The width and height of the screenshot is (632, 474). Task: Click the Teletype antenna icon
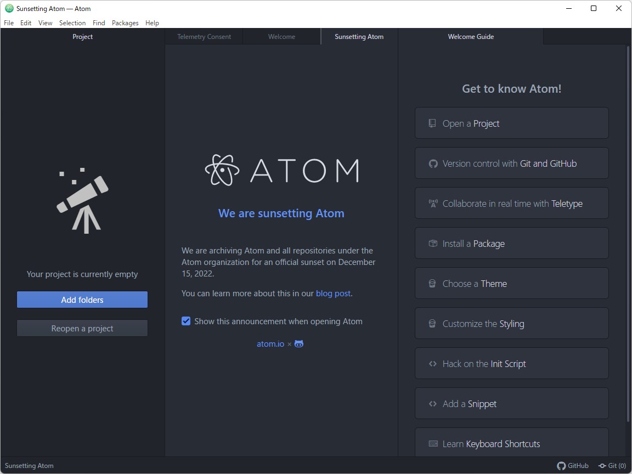pos(432,202)
